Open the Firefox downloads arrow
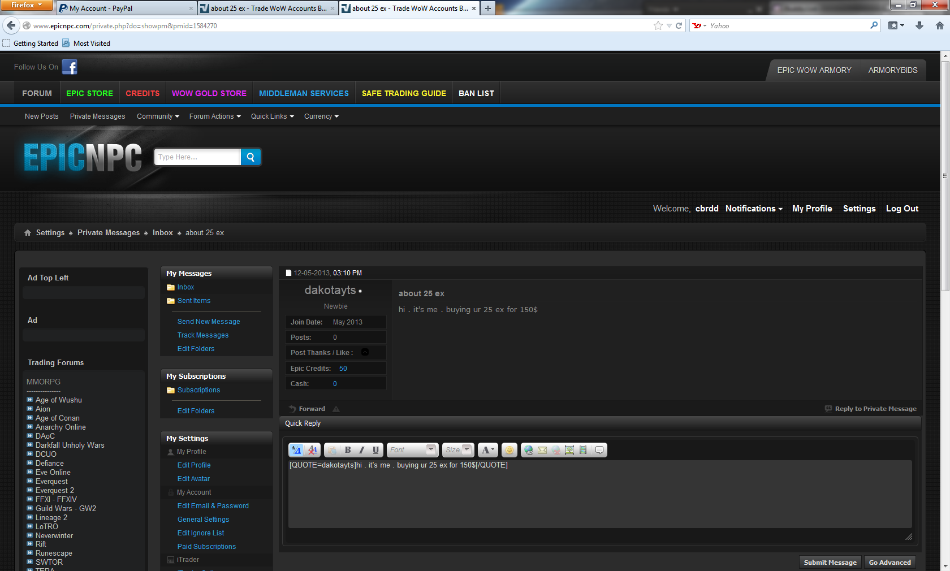The width and height of the screenshot is (950, 571). 919,25
